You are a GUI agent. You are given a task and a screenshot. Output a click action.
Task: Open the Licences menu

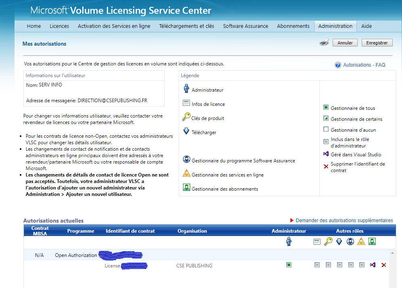(x=59, y=26)
